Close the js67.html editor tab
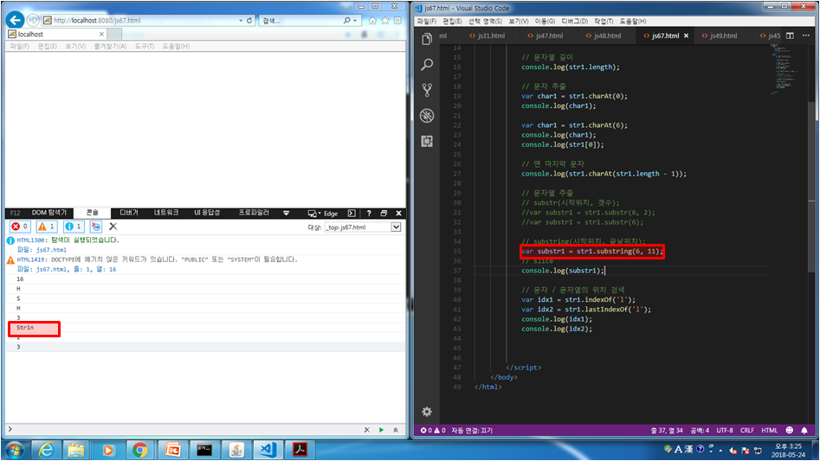 [686, 35]
